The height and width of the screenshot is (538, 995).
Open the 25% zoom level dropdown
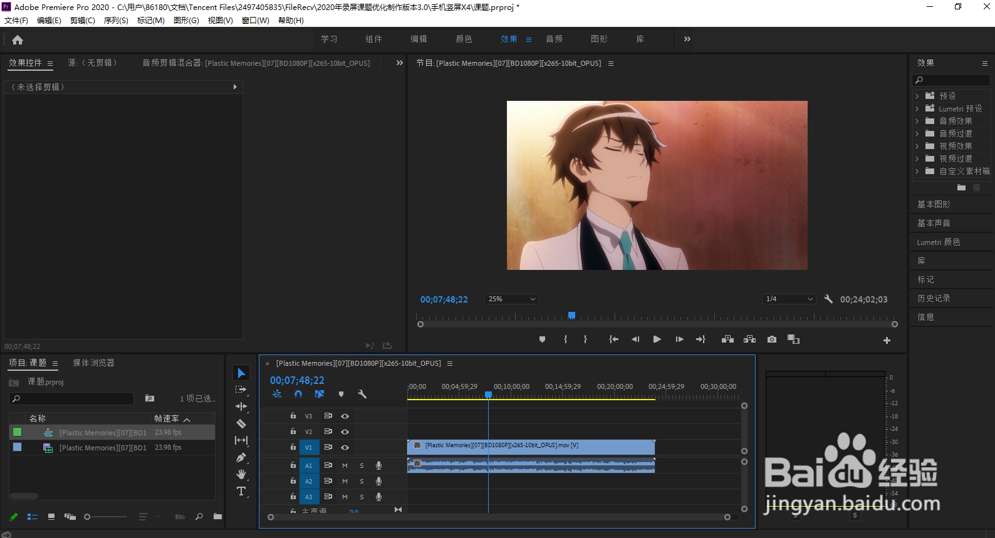pos(512,299)
